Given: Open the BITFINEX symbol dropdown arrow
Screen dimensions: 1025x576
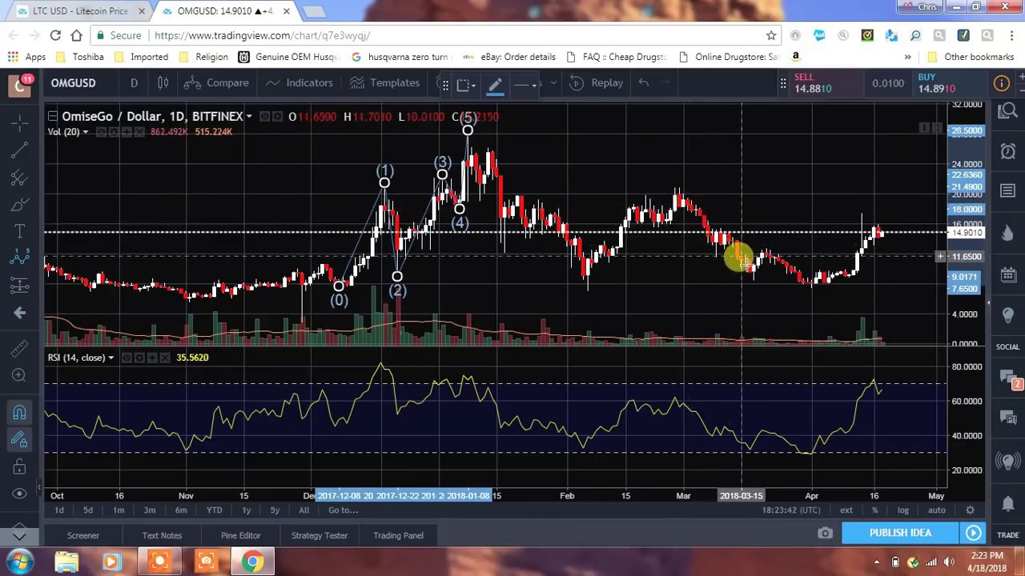Looking at the screenshot, I should 249,117.
